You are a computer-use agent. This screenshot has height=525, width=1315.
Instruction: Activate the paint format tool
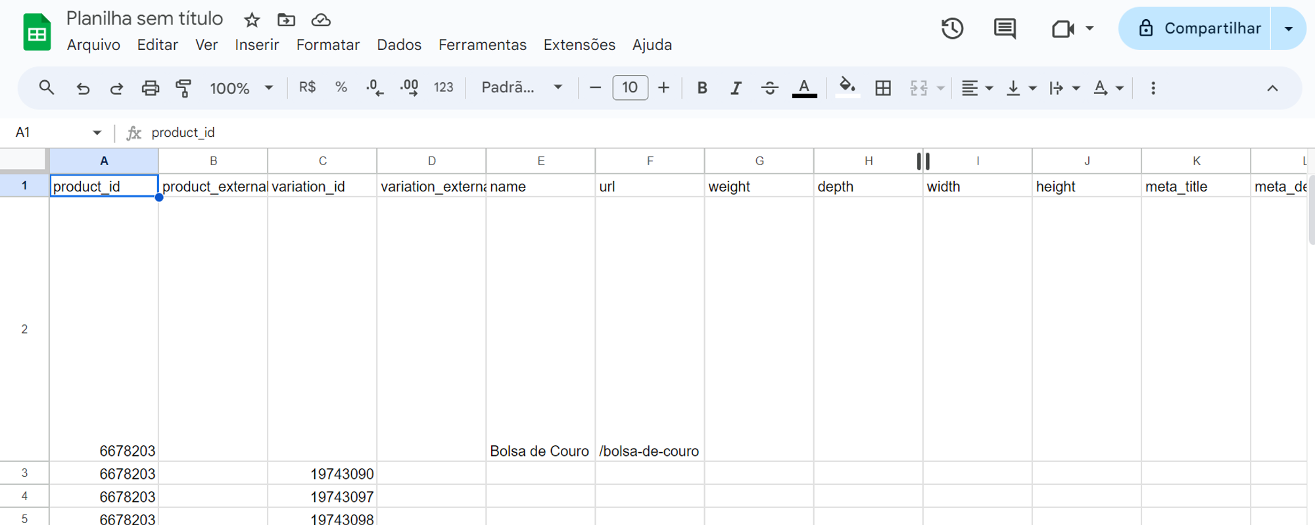tap(183, 87)
